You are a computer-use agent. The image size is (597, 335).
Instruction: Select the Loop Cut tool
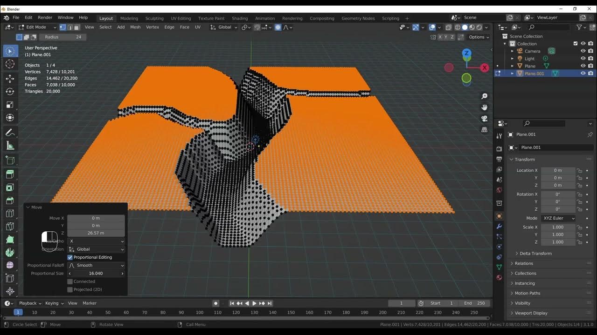click(10, 214)
